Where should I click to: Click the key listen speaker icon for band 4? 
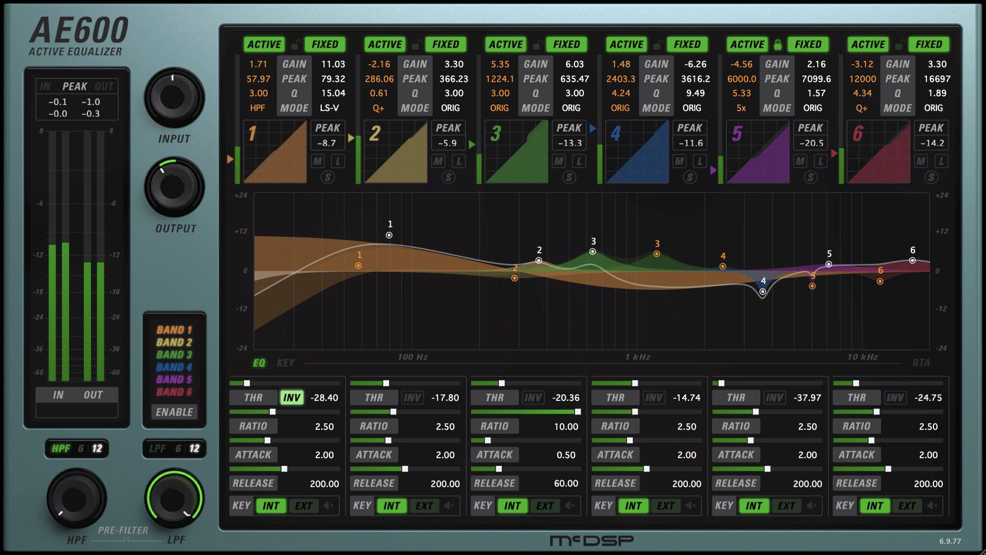[x=691, y=505]
